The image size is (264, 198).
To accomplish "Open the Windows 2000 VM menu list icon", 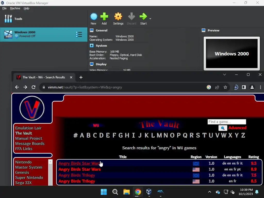I will [x=79, y=34].
